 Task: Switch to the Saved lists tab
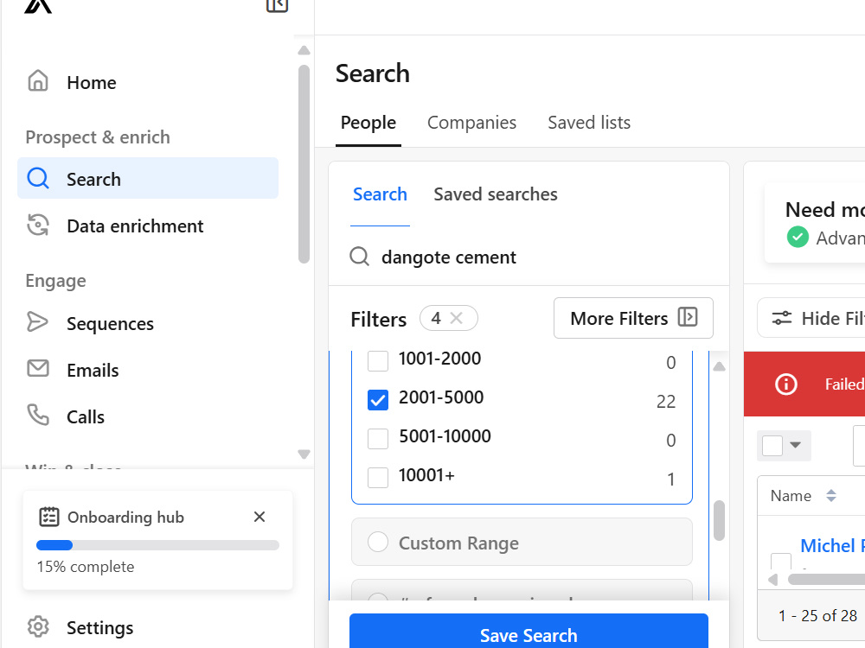point(589,123)
